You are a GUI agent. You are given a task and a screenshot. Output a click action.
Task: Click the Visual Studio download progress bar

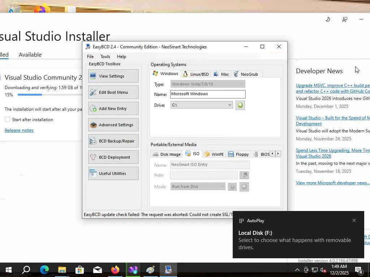(x=50, y=95)
